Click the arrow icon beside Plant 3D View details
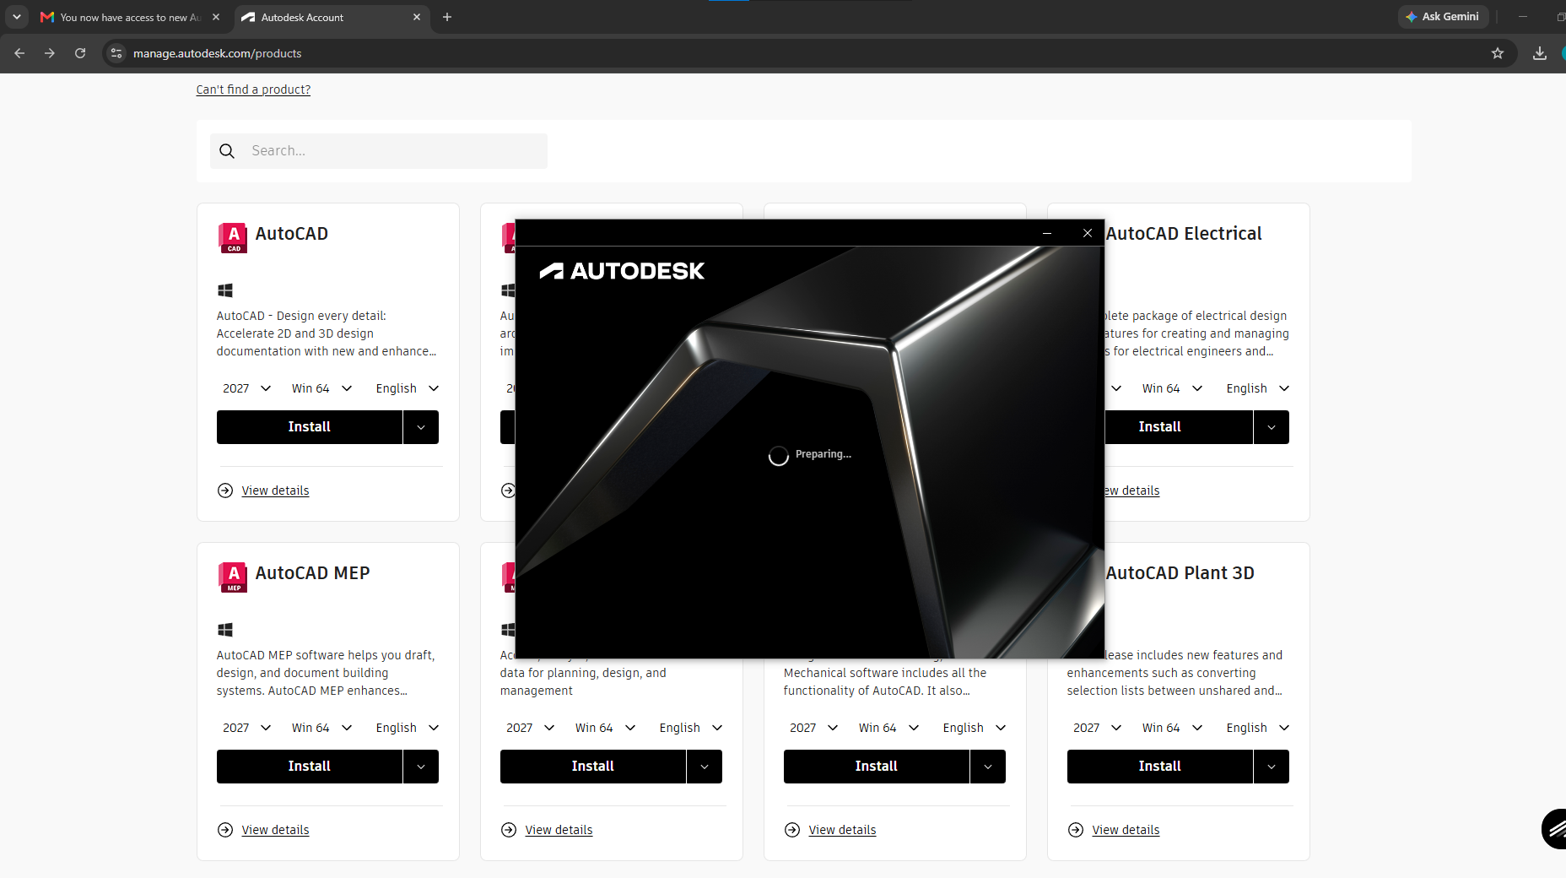The height and width of the screenshot is (878, 1566). [x=1076, y=830]
